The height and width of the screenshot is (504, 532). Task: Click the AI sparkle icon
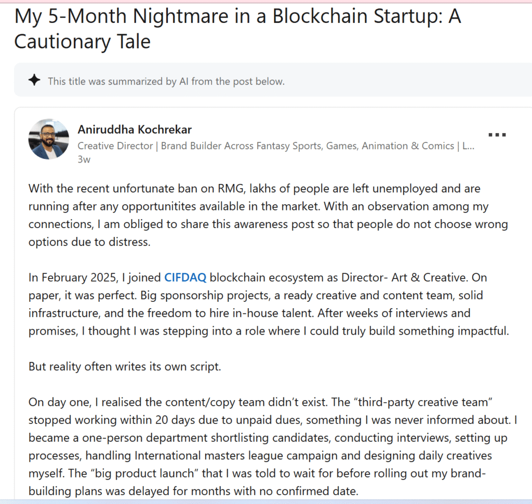34,81
